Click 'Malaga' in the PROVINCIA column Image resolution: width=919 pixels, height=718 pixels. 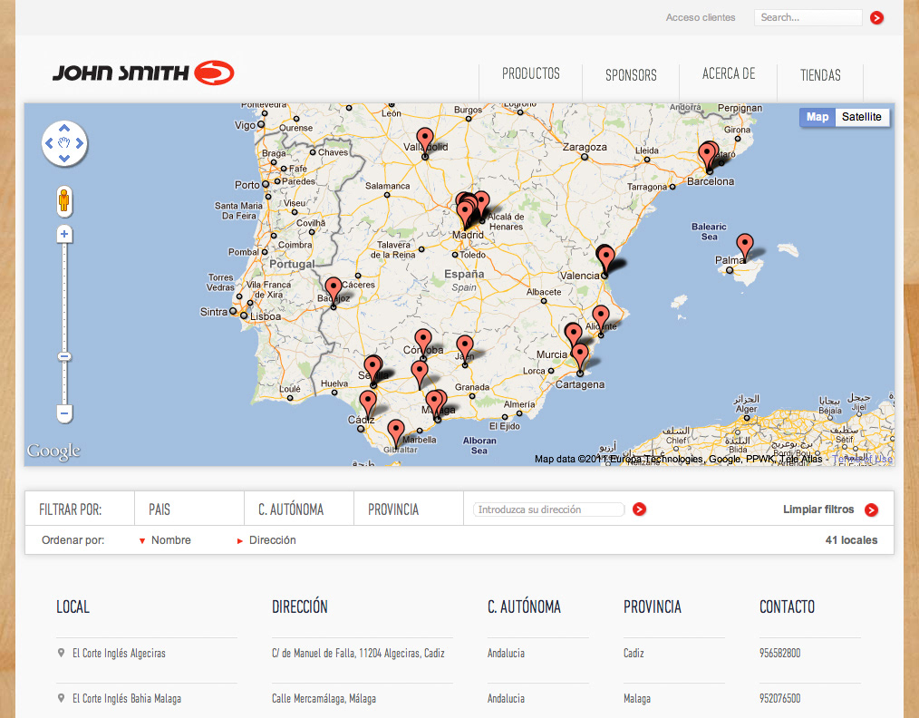point(636,698)
